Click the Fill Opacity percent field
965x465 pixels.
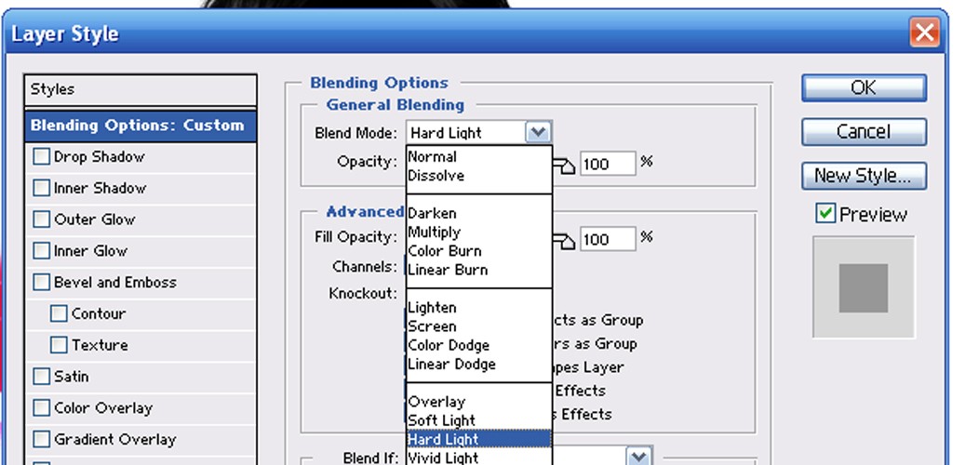pyautogui.click(x=608, y=239)
